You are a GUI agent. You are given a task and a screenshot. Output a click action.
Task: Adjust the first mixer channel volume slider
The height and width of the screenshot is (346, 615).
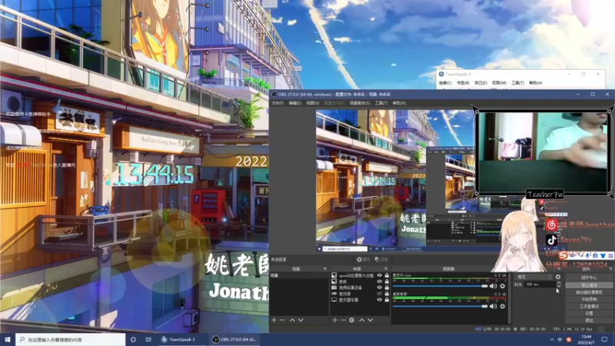[440, 286]
